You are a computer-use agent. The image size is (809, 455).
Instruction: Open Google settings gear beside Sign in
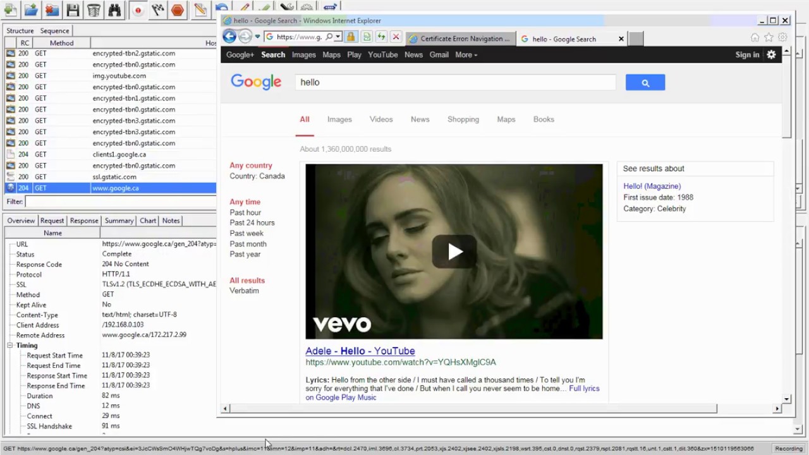pyautogui.click(x=771, y=55)
